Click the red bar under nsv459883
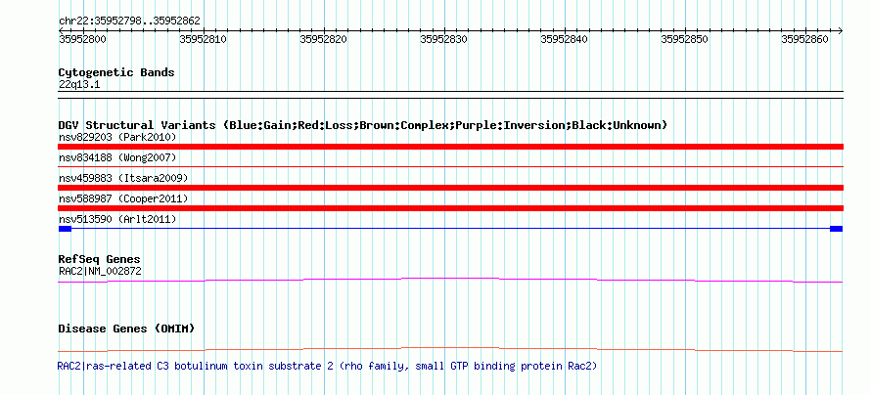The height and width of the screenshot is (395, 871). (450, 188)
